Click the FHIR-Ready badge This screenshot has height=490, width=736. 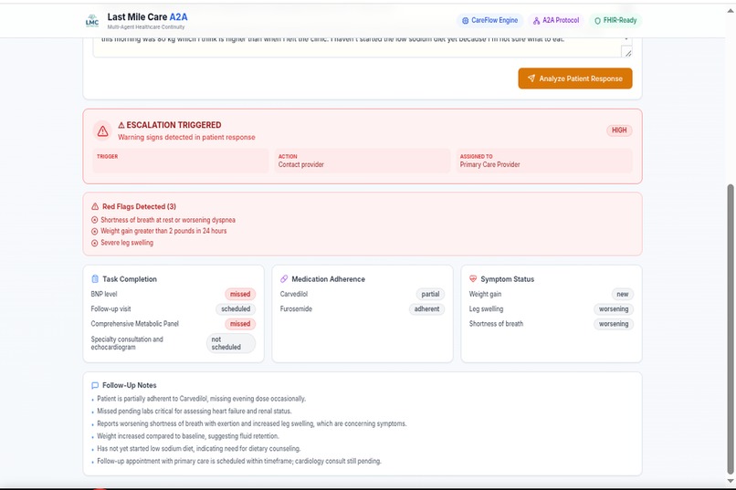click(615, 20)
